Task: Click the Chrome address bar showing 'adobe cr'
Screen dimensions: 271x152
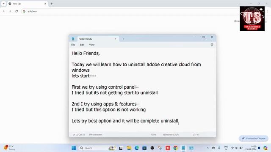Action: pos(130,11)
